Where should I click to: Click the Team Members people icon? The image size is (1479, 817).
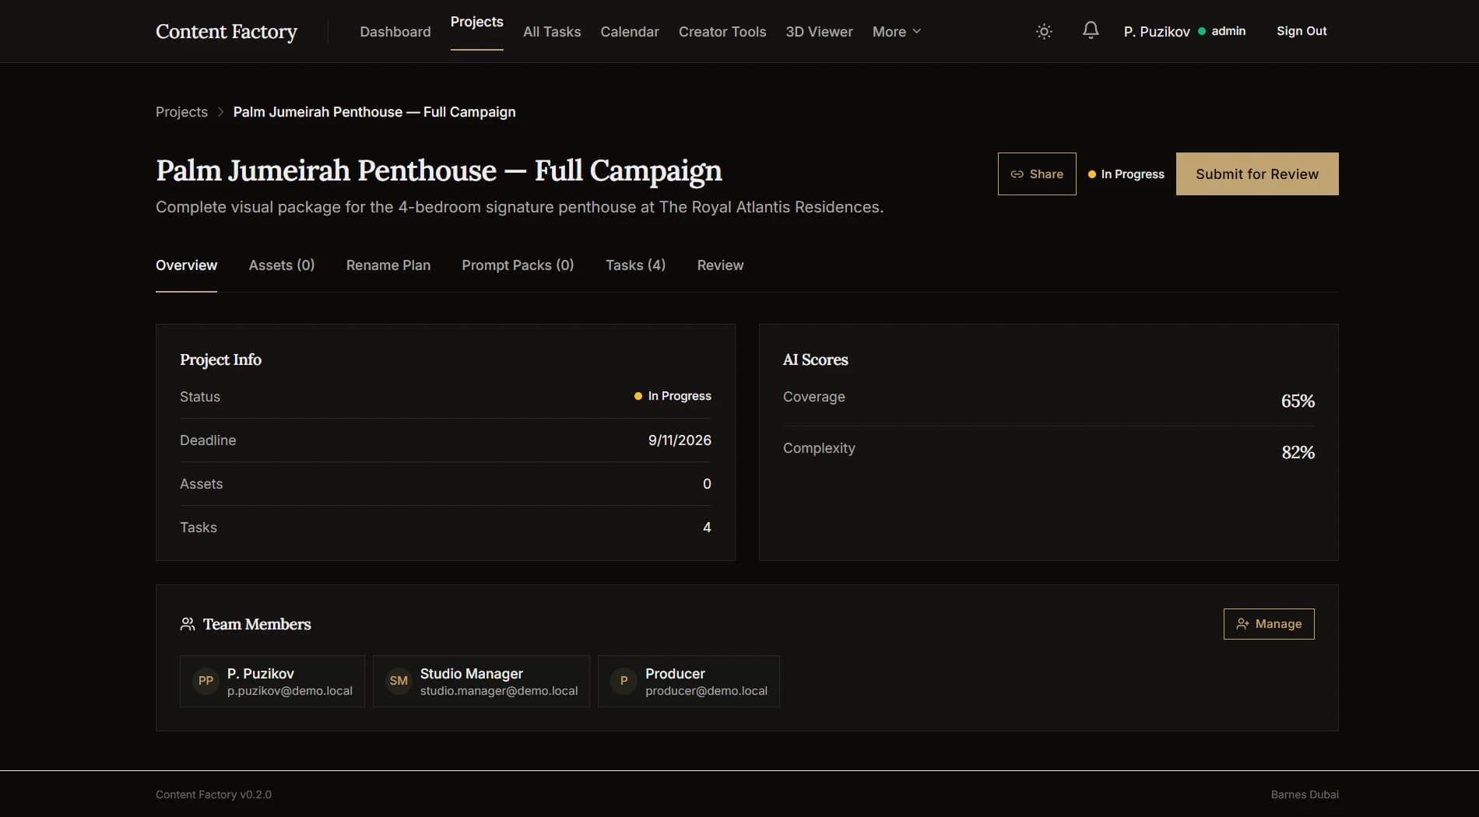point(188,624)
